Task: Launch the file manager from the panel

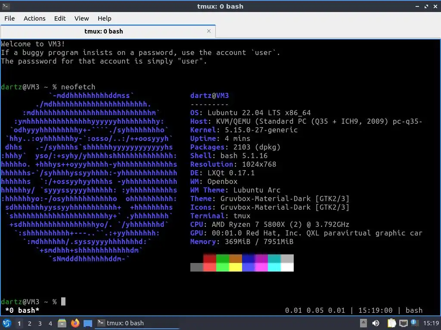Action: [62, 323]
